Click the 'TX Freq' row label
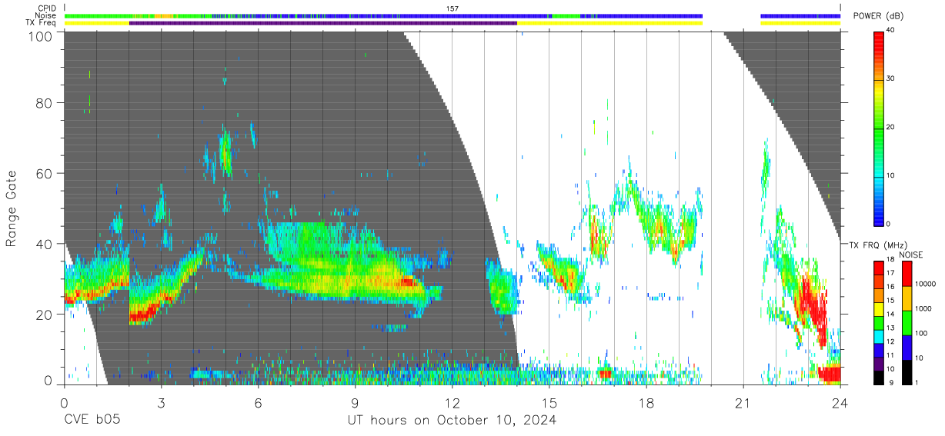Image resolution: width=945 pixels, height=436 pixels. tap(42, 23)
